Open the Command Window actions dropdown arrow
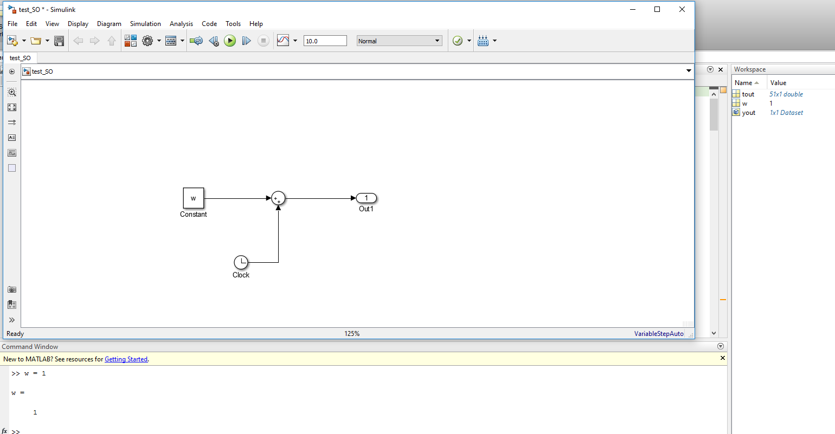 point(721,346)
